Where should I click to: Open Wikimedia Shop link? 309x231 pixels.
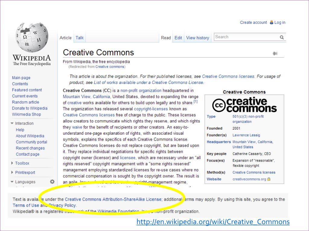[x=27, y=114]
